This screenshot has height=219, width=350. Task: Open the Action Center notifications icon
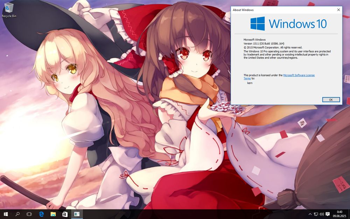click(328, 214)
